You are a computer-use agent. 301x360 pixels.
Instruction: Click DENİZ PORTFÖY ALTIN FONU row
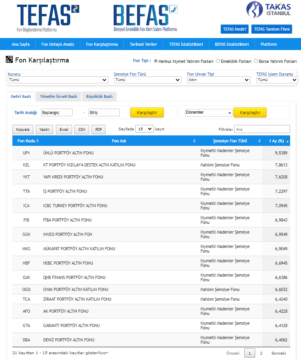(x=151, y=340)
